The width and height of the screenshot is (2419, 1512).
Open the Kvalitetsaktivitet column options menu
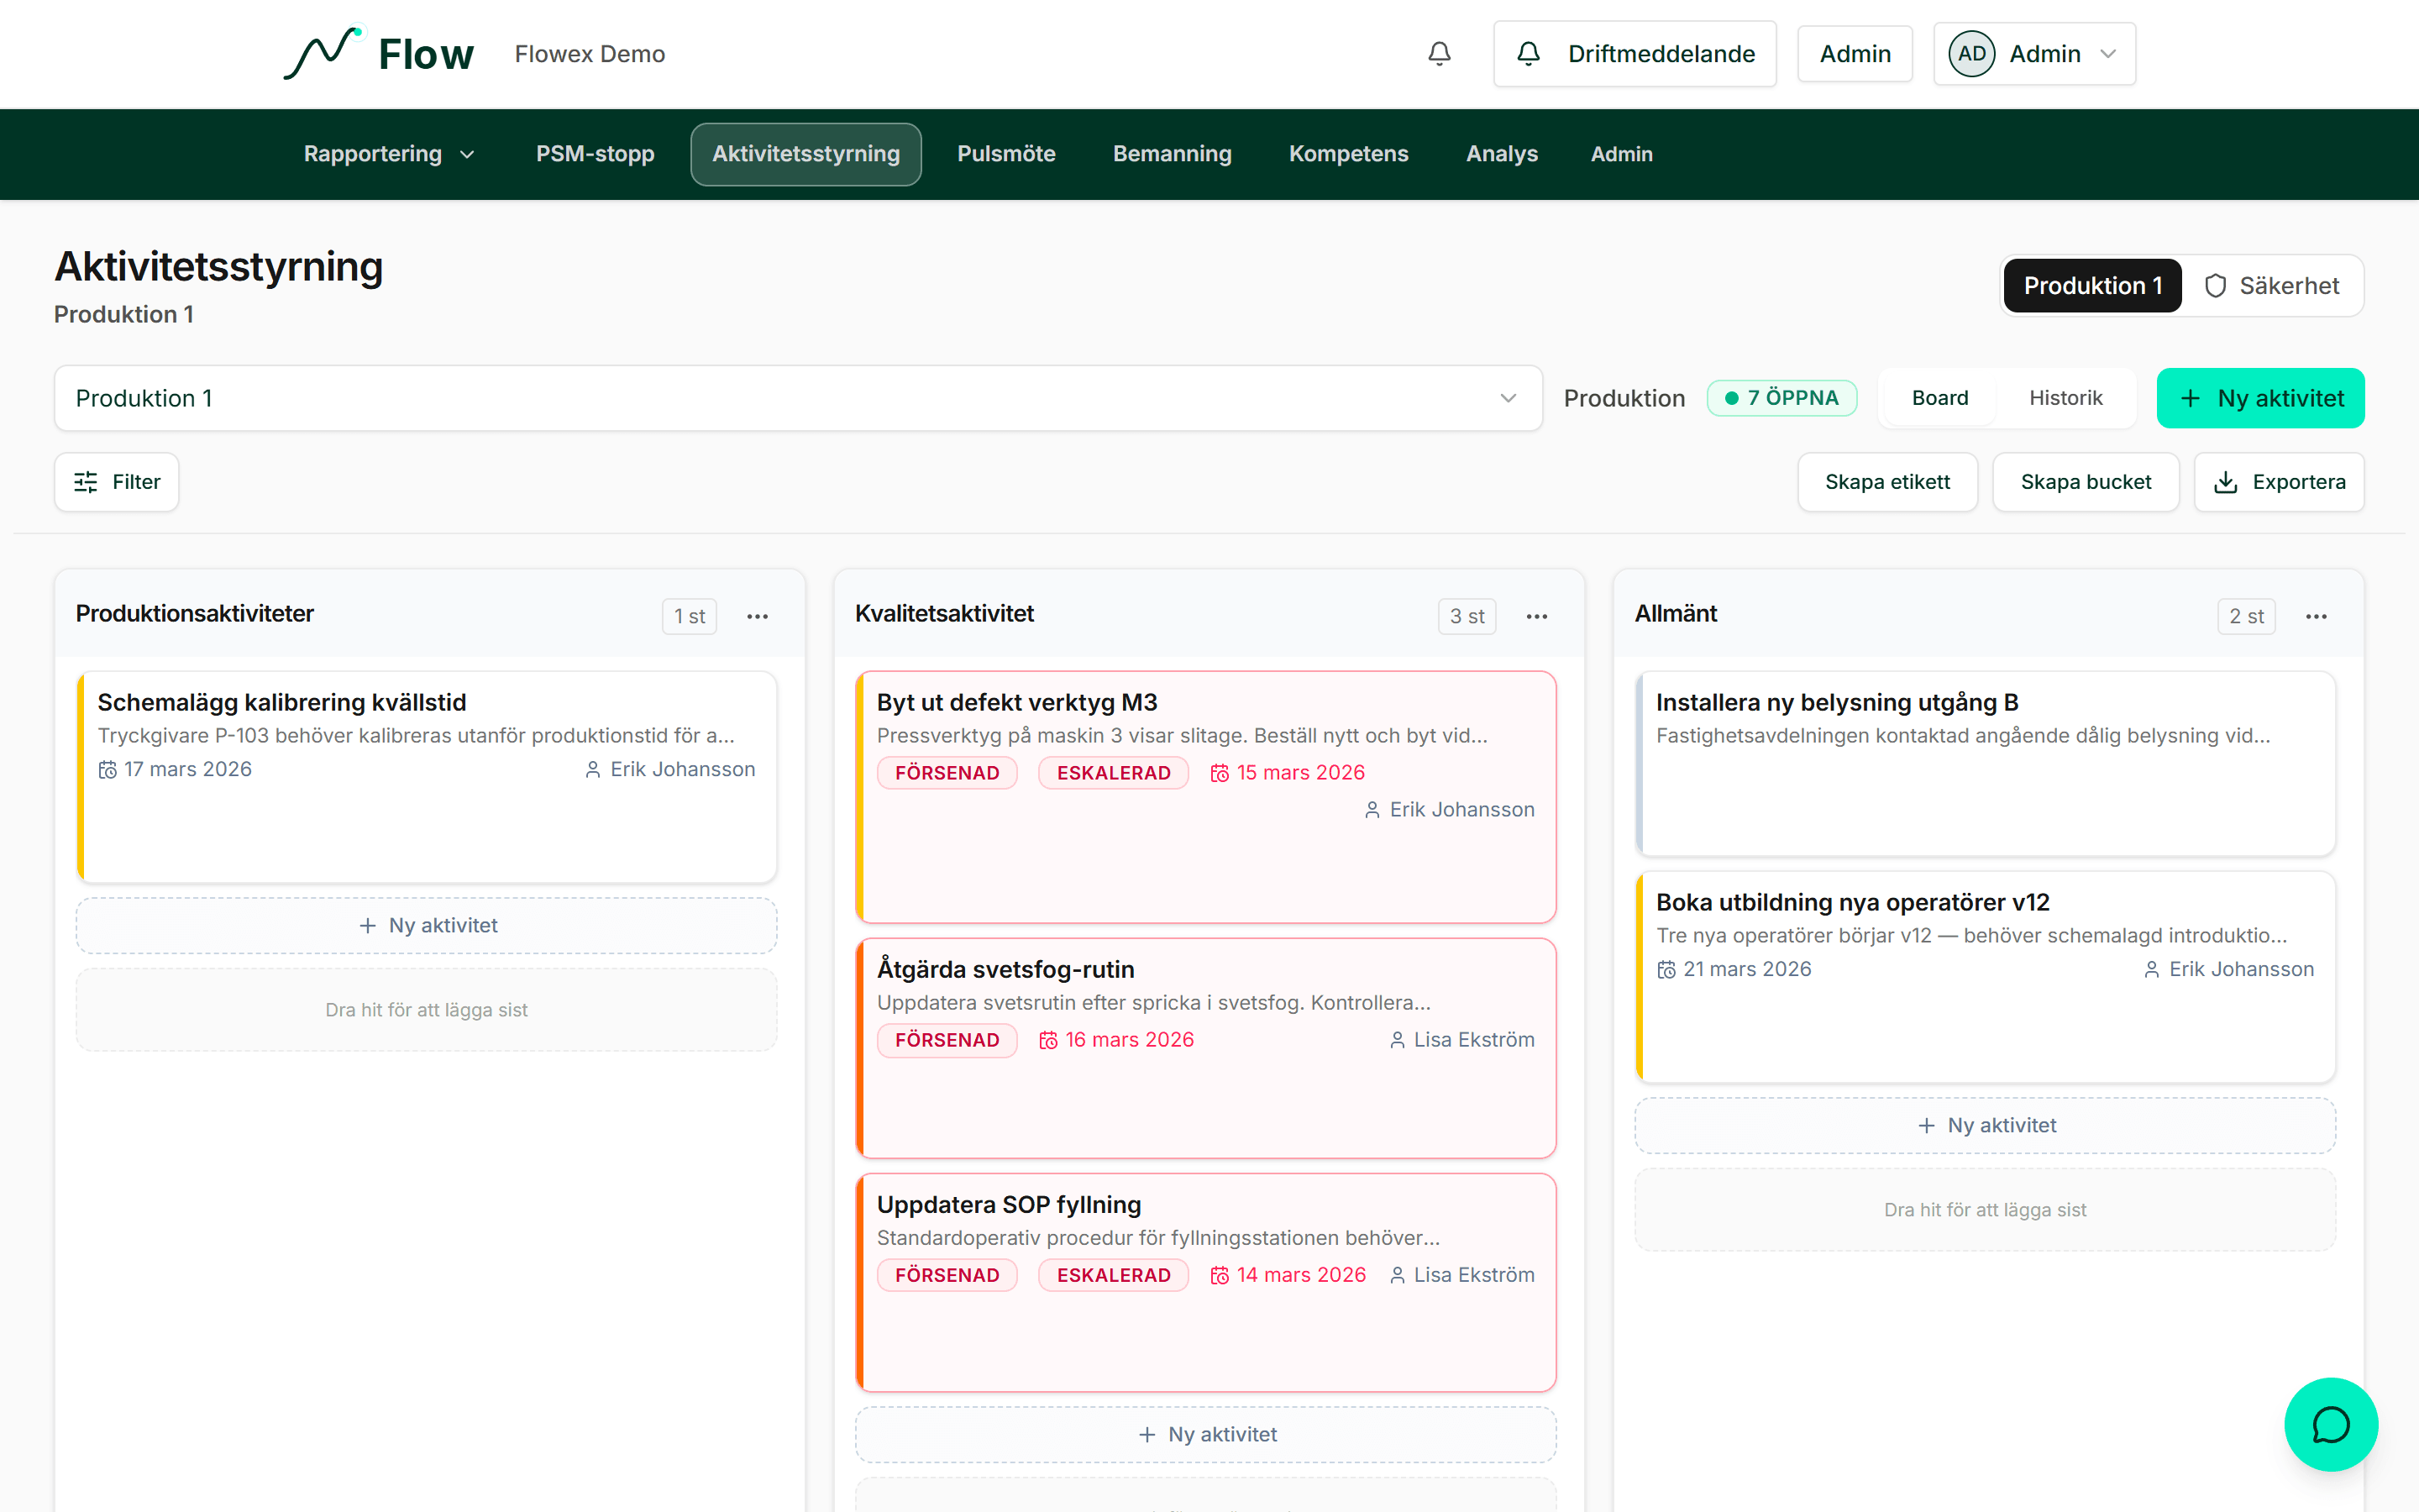[1537, 616]
